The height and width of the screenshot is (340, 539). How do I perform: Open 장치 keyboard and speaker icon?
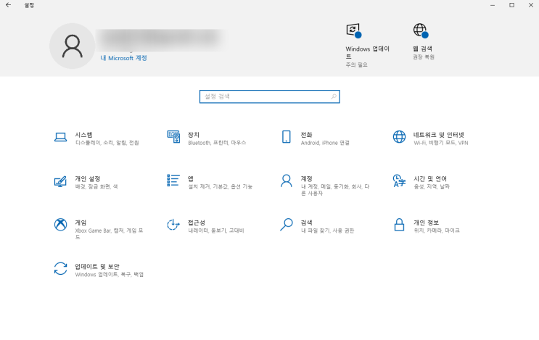pos(173,137)
